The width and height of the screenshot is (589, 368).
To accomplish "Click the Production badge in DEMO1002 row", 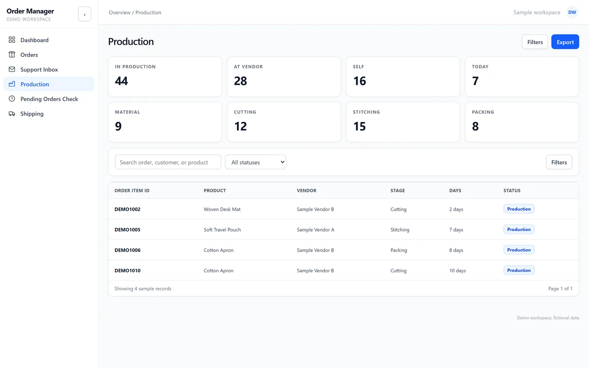I will click(x=519, y=209).
